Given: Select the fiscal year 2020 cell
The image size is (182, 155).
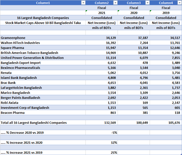Looking at the screenshot, I should click(x=134, y=13).
